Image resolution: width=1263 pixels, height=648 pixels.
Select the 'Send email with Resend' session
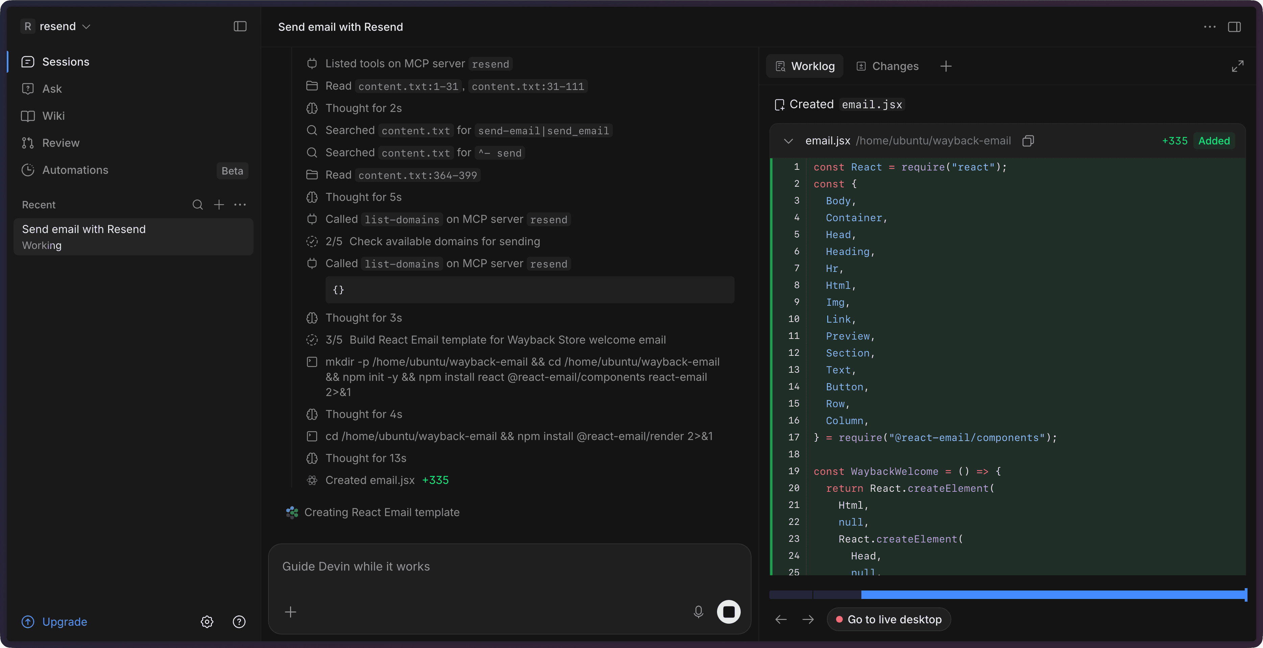coord(133,237)
